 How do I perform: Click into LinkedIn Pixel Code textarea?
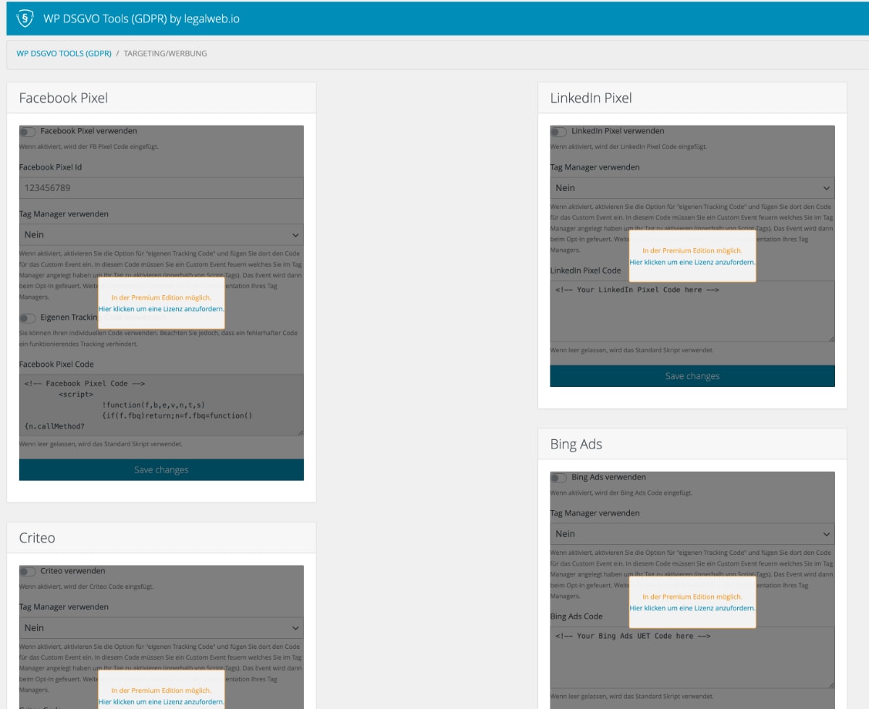pyautogui.click(x=692, y=311)
